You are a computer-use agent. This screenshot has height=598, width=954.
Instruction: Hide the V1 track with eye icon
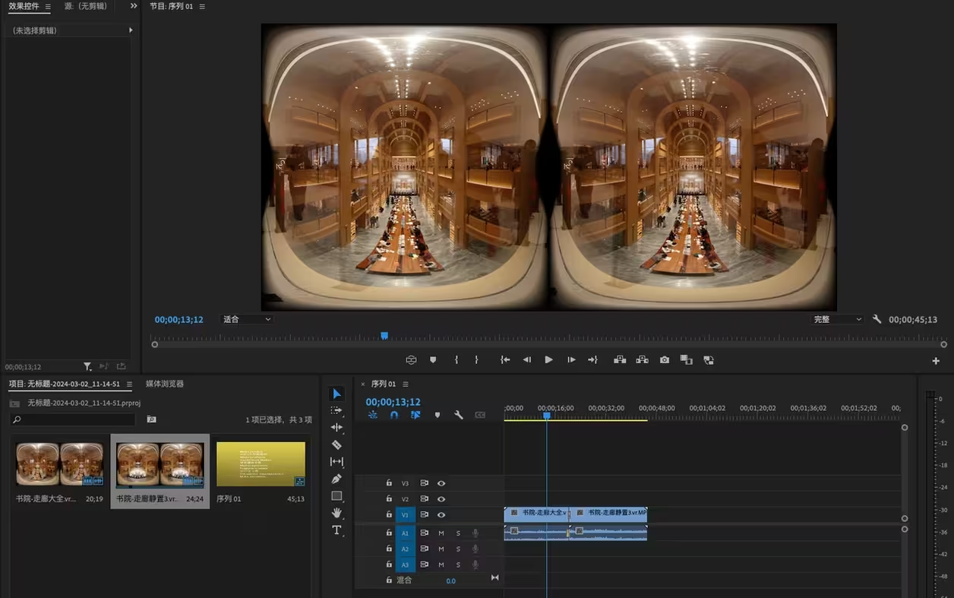coord(441,514)
